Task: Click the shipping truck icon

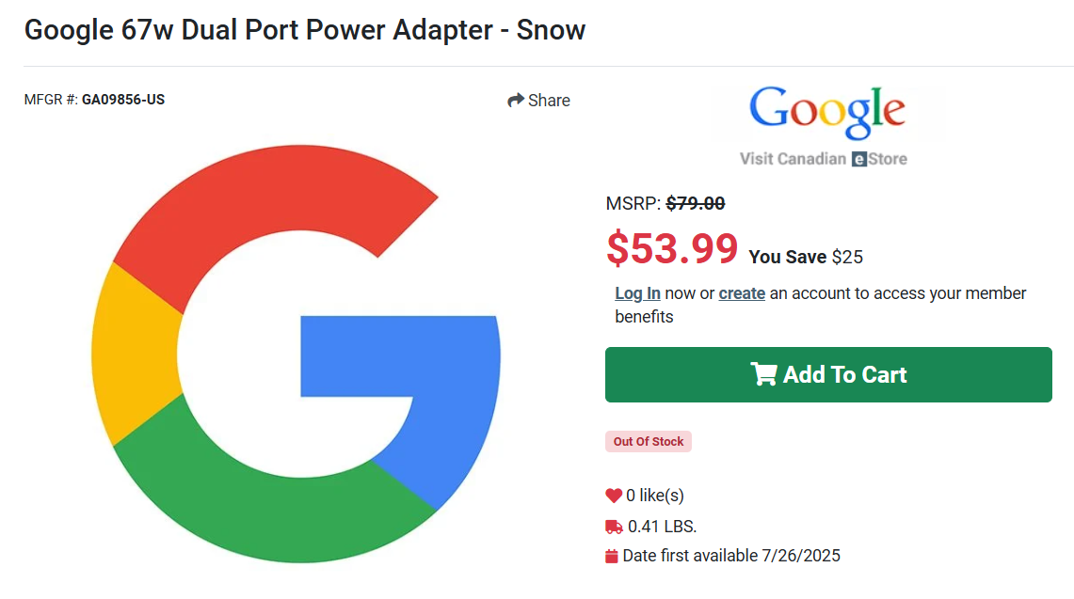Action: [x=615, y=526]
